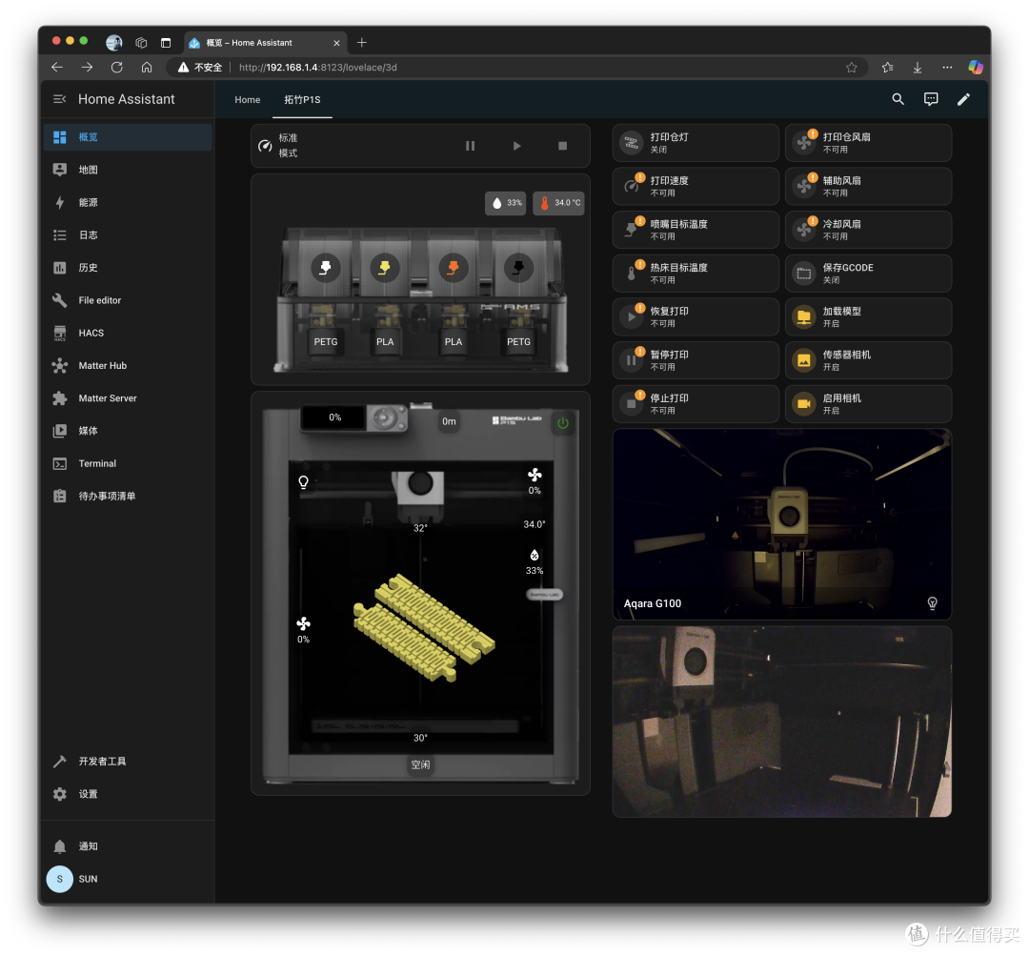
Task: Click the edit dashboard pencil icon
Action: coord(962,99)
